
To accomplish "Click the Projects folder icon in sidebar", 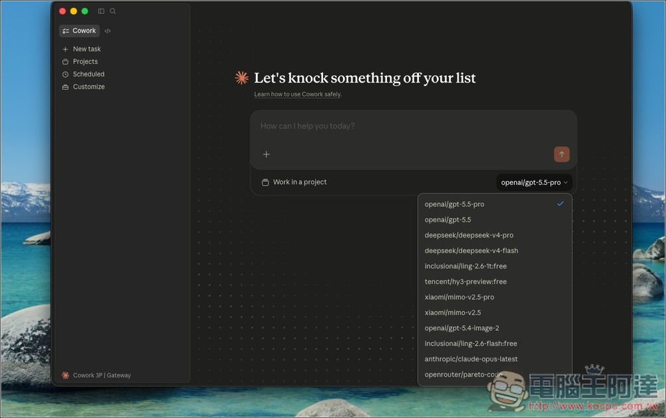I will point(65,62).
